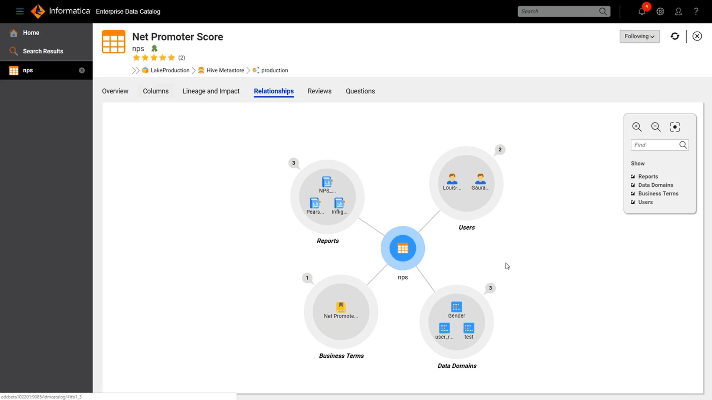The width and height of the screenshot is (712, 400).
Task: Switch to the Lineage and Impact tab
Action: pyautogui.click(x=210, y=91)
